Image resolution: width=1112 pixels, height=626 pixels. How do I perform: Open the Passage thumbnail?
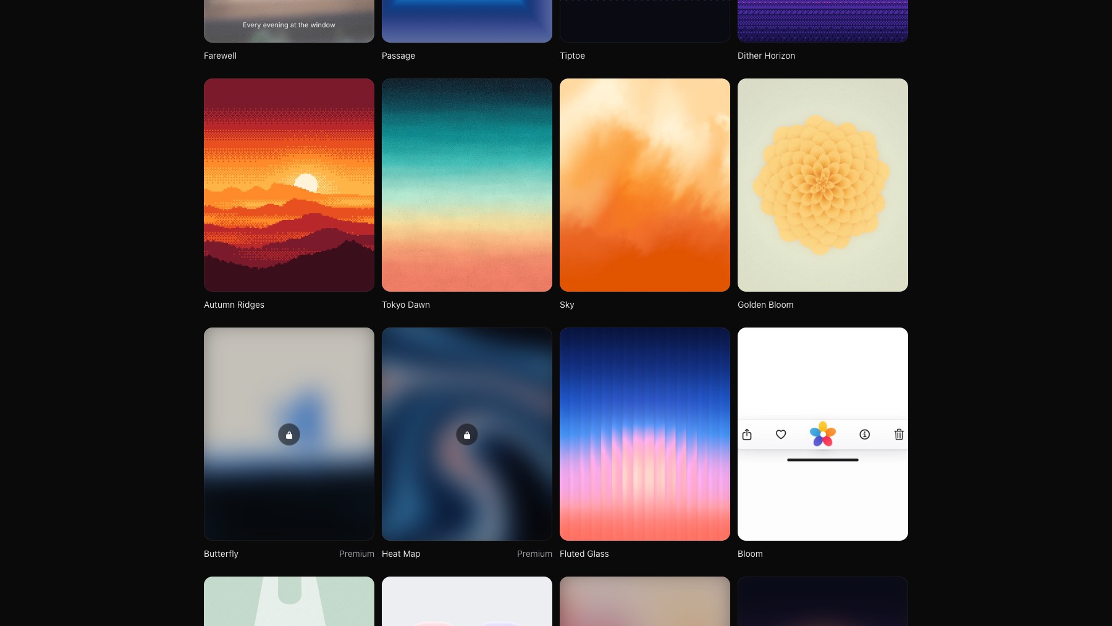467,21
